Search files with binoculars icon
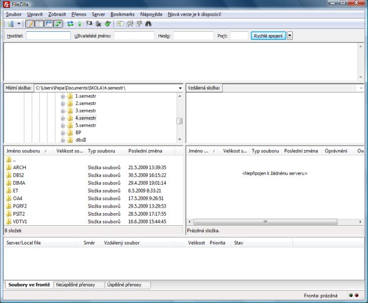The width and height of the screenshot is (368, 303). pos(148,24)
